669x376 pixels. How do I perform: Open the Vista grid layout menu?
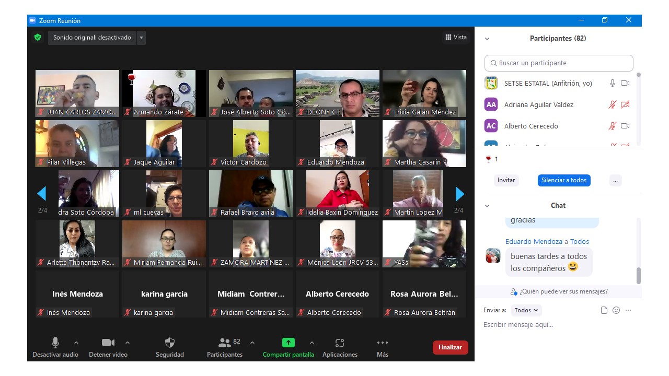(x=456, y=37)
